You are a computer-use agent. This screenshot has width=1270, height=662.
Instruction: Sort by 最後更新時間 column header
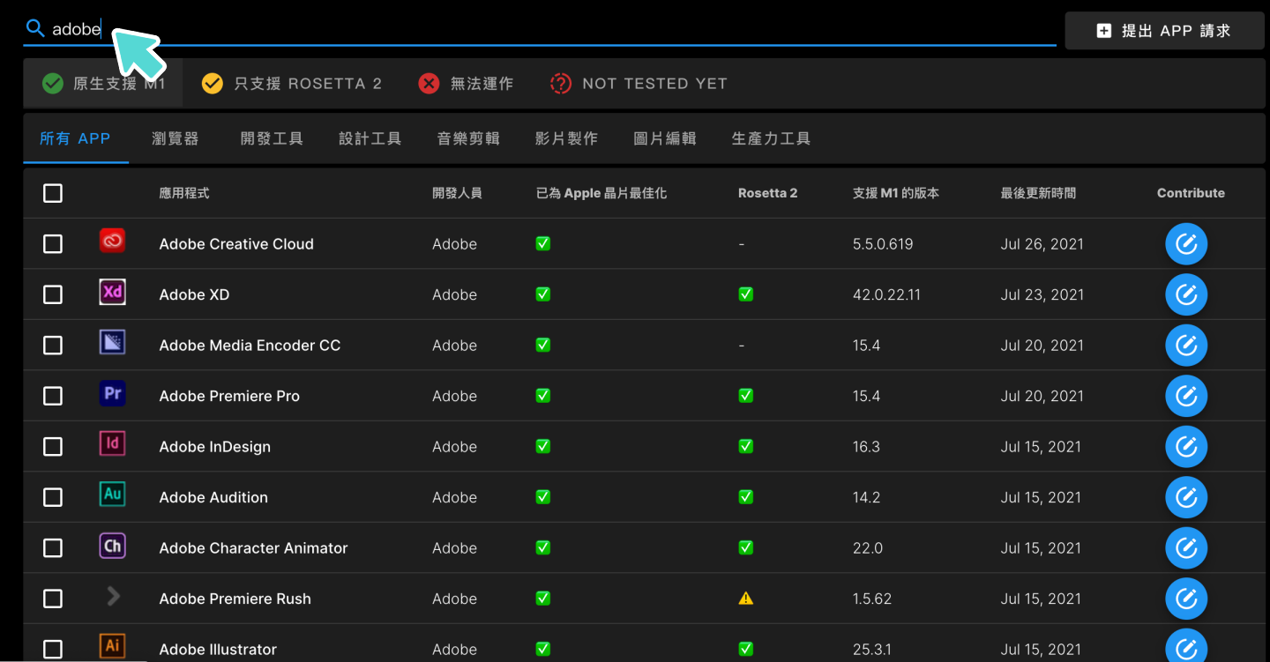point(1038,193)
